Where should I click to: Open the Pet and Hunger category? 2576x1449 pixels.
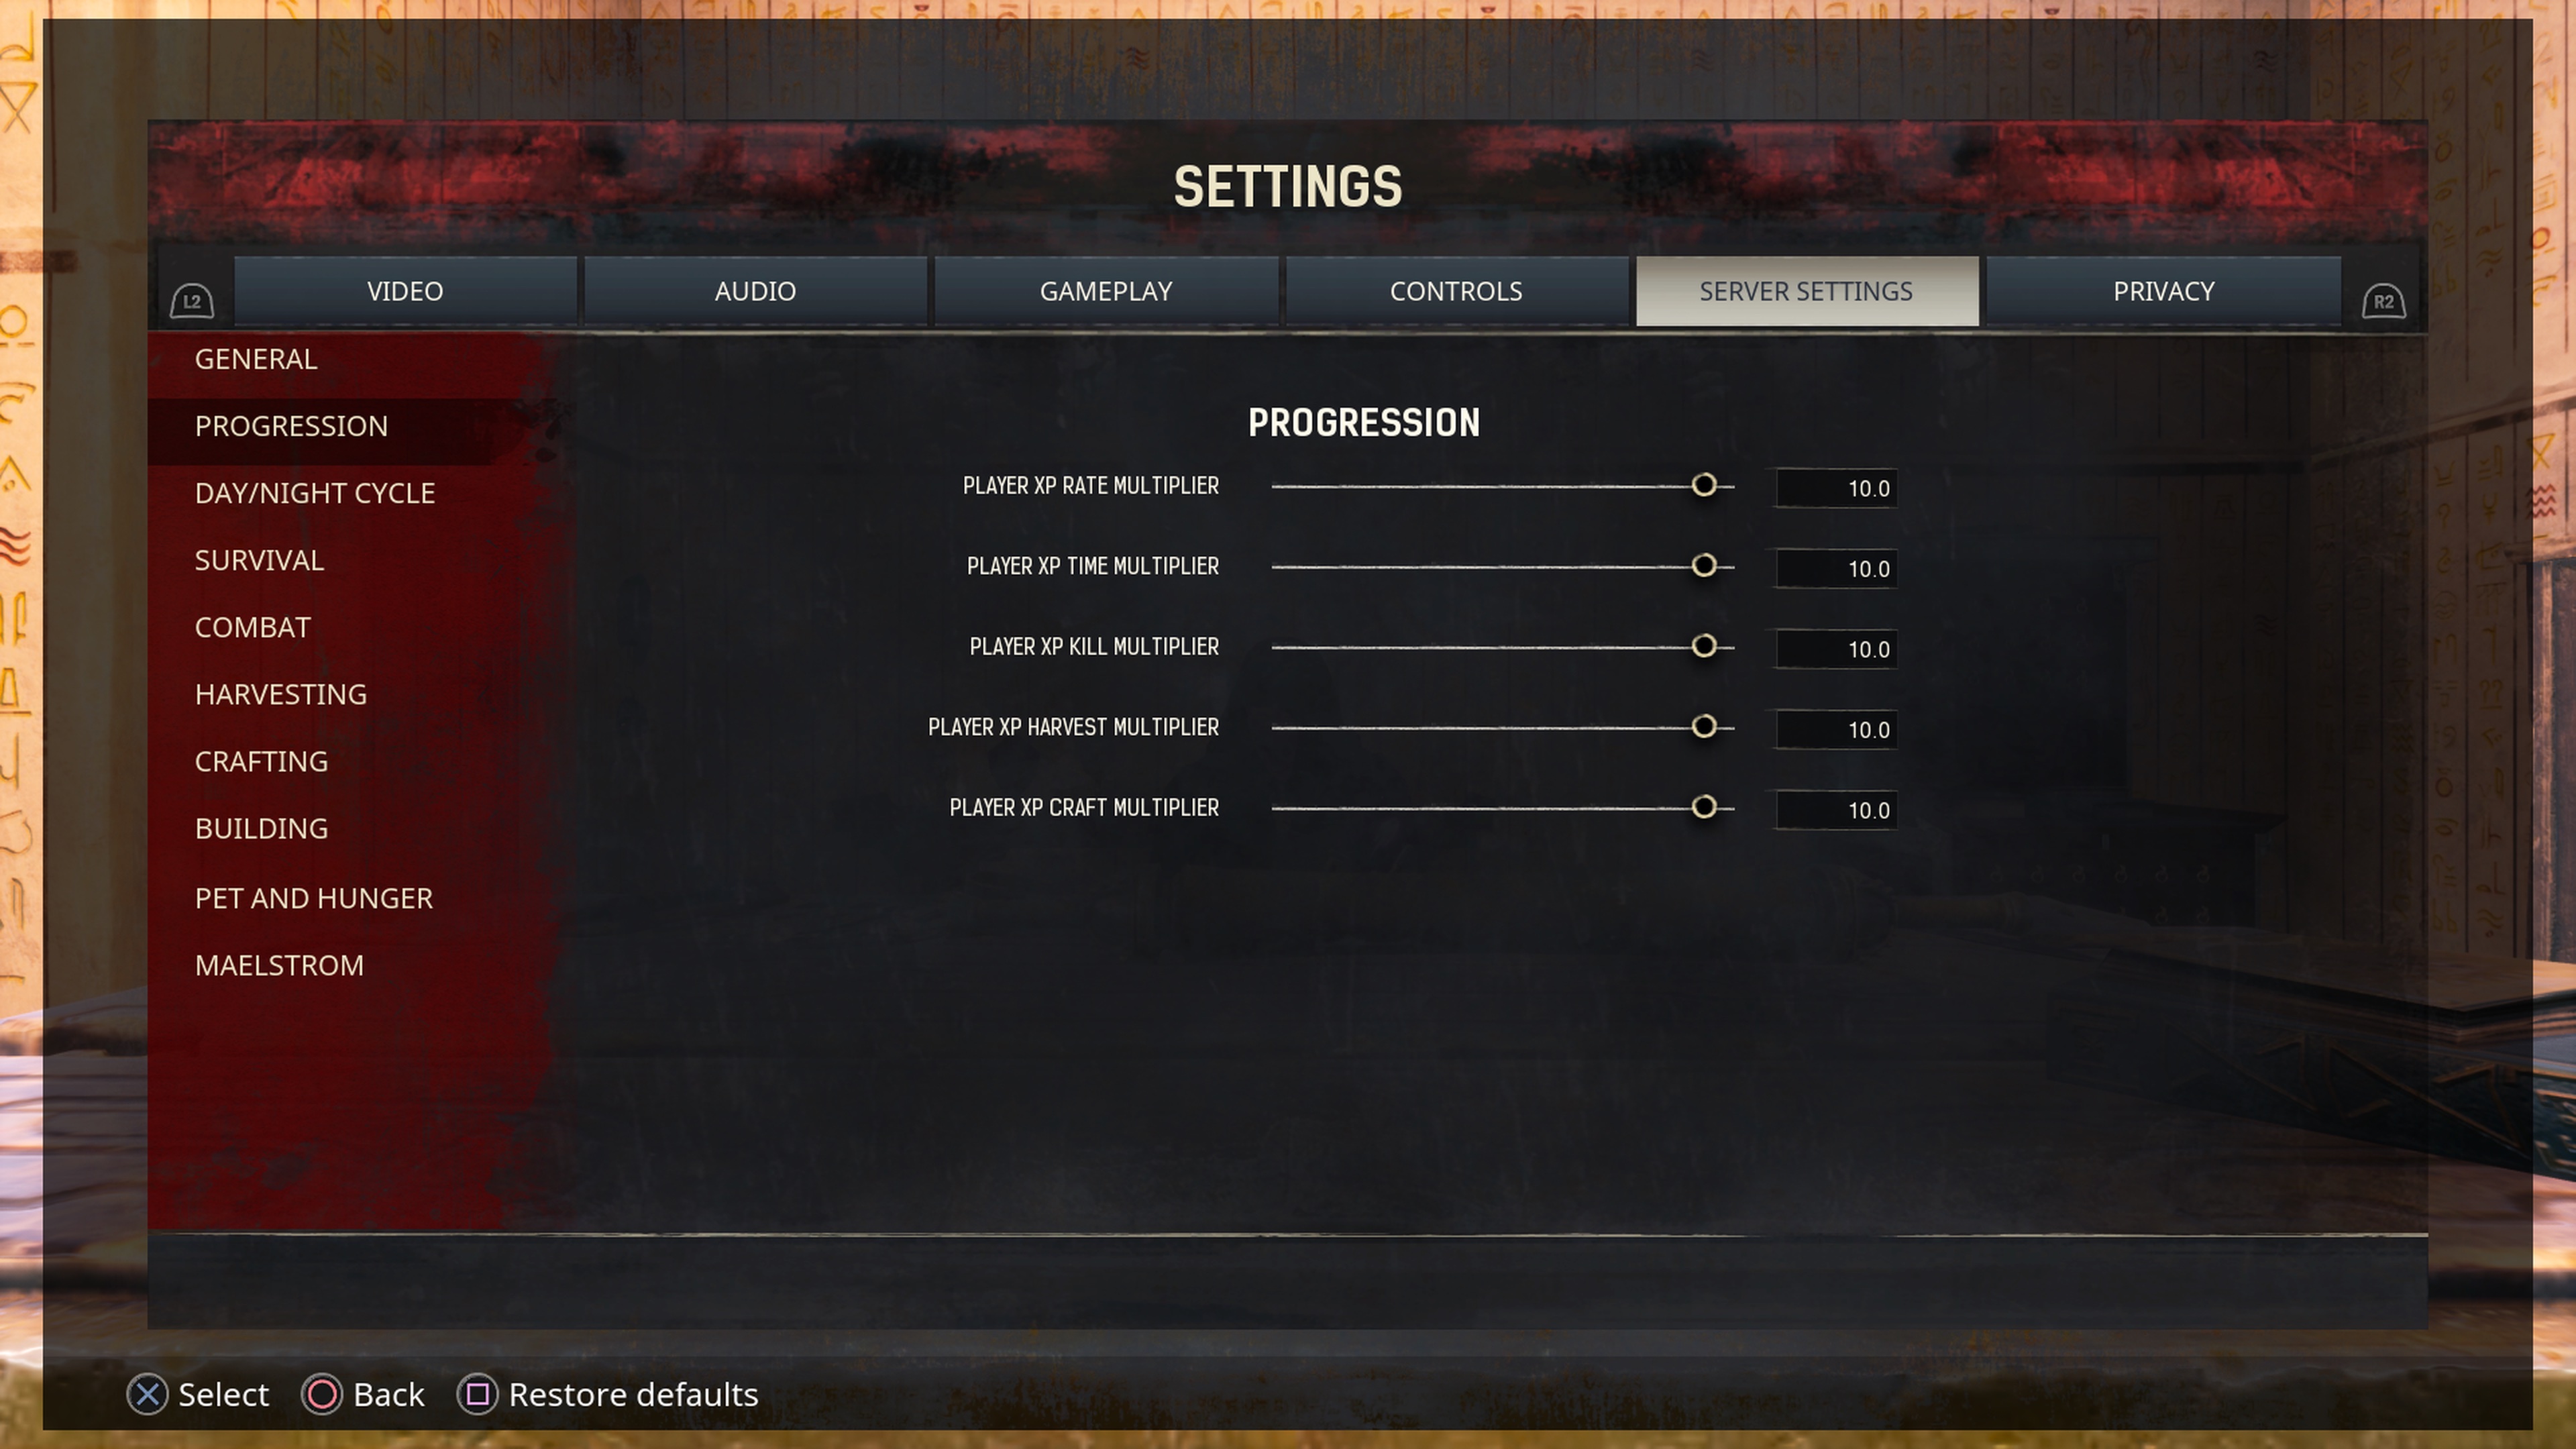(x=314, y=898)
